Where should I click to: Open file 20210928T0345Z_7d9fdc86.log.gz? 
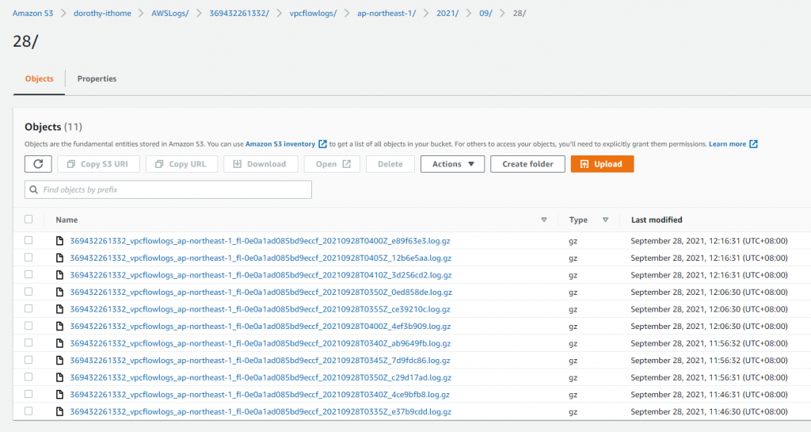click(x=260, y=360)
